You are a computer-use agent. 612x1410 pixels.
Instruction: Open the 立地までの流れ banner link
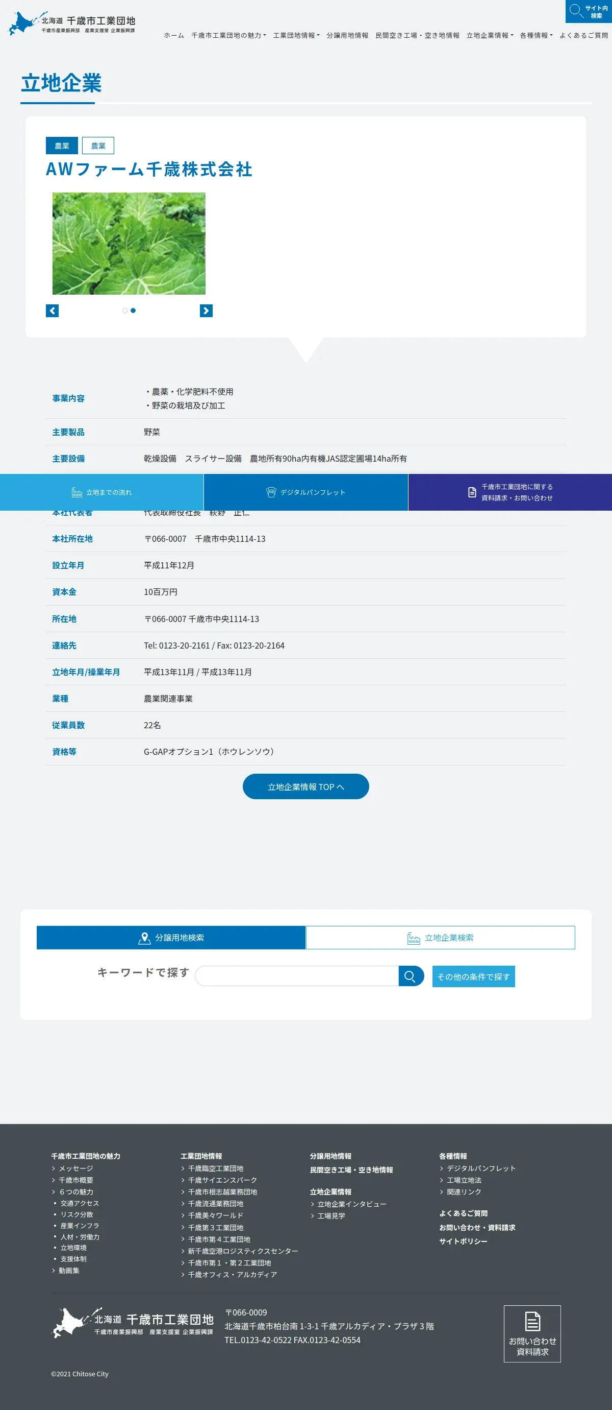coord(101,492)
